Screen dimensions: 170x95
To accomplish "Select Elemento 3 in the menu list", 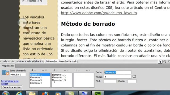I will point(40,80).
